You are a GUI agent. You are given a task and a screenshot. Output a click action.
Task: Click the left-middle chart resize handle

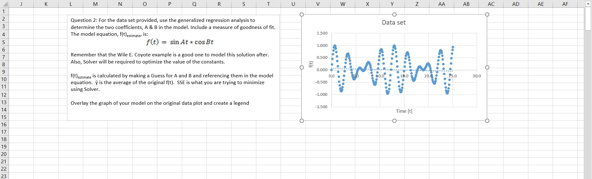tap(302, 67)
